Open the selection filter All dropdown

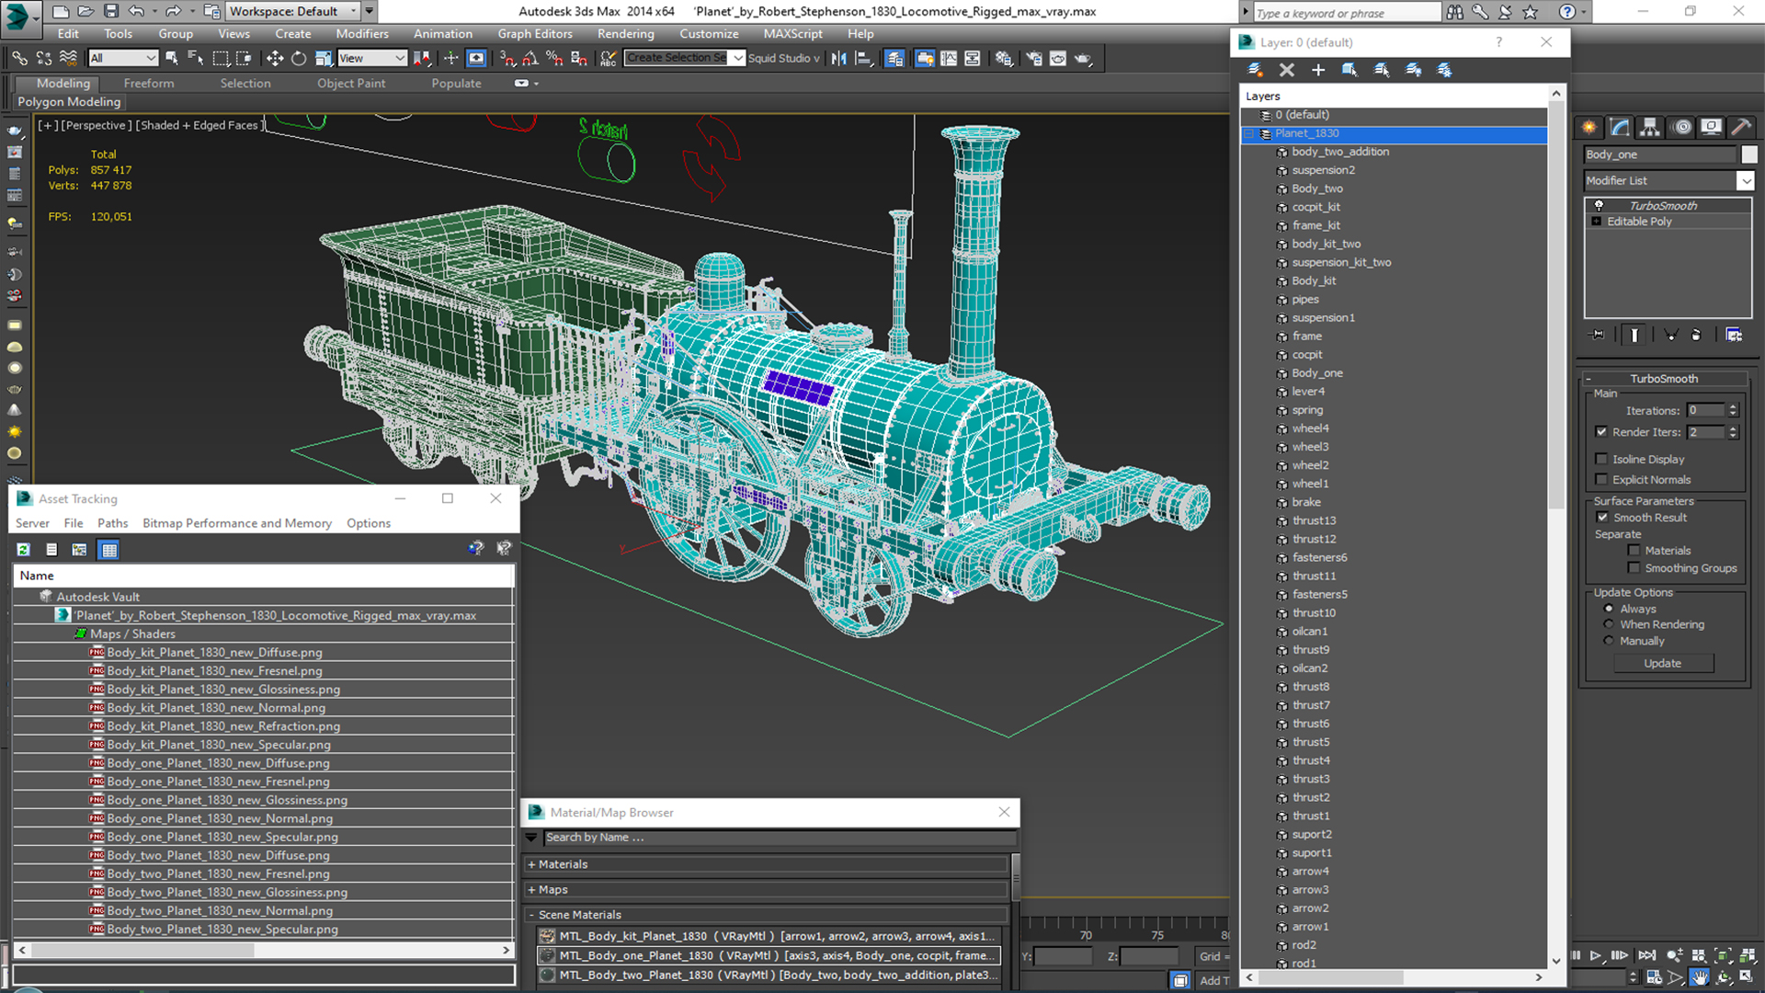tap(123, 58)
